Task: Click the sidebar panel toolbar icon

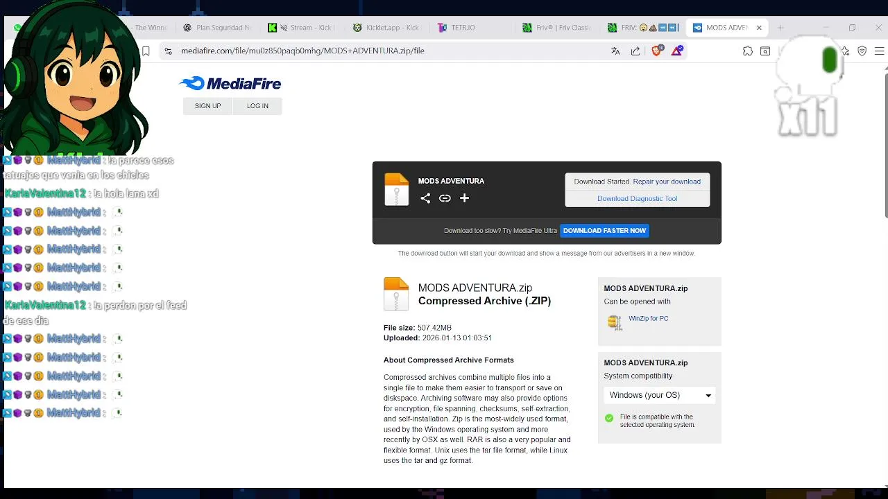Action: [x=765, y=51]
